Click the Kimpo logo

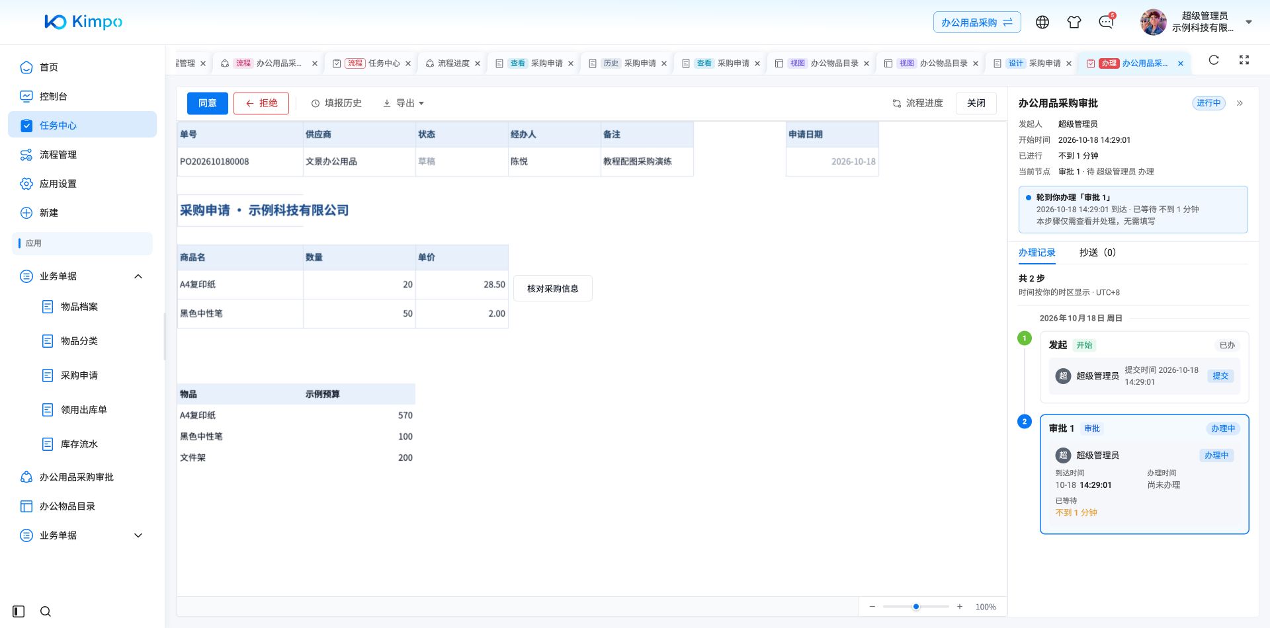[x=83, y=22]
